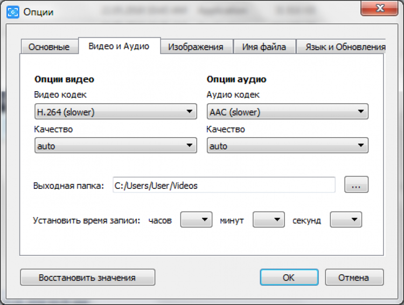Open the секунд recording time dropdown
Screen dimensions: 404x305
346,220
